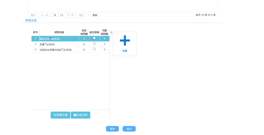Select the 合租协议或情况说明 material row
Screen dimensions: 264x135
click(x=59, y=50)
